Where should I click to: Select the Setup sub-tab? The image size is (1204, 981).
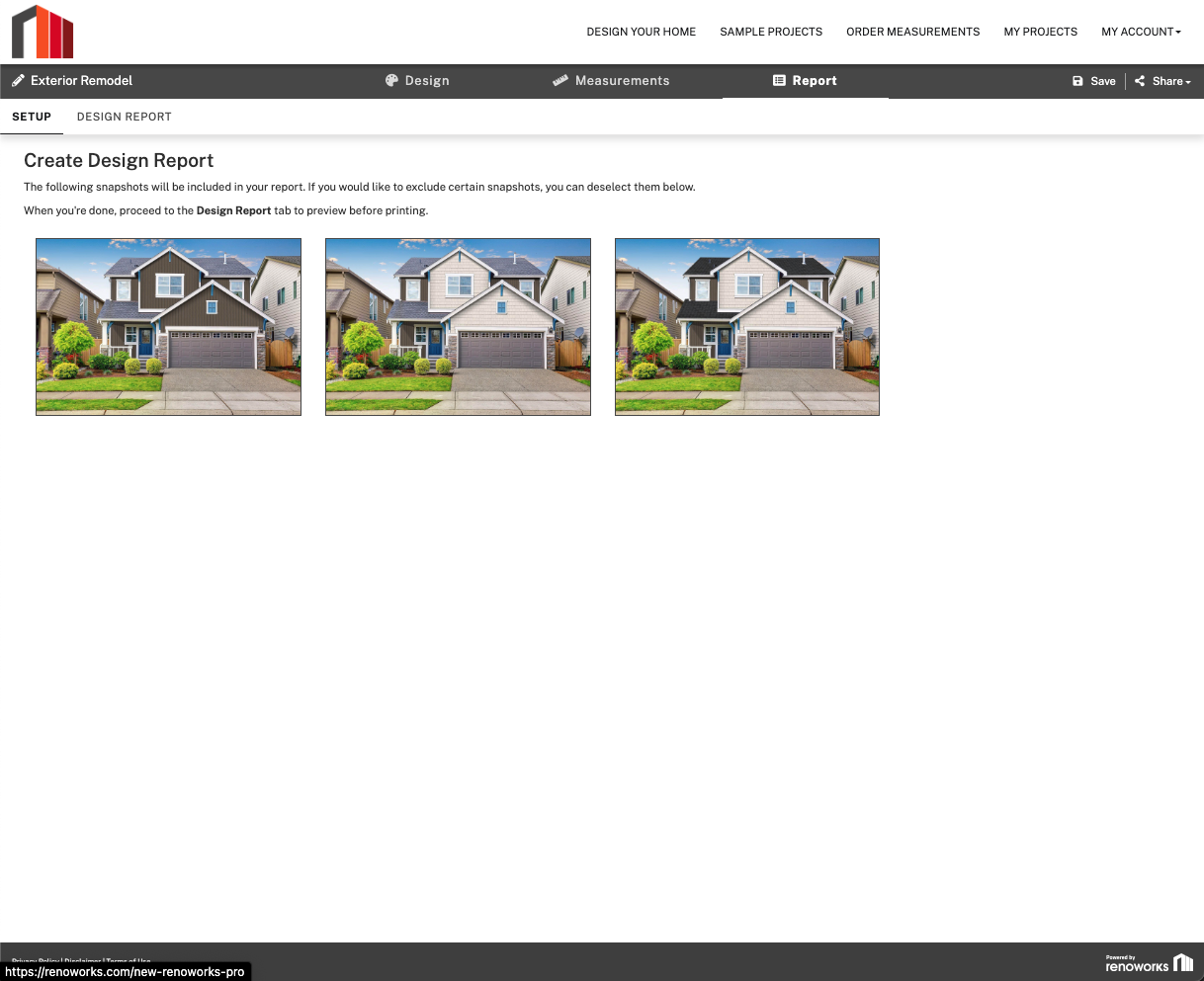32,117
